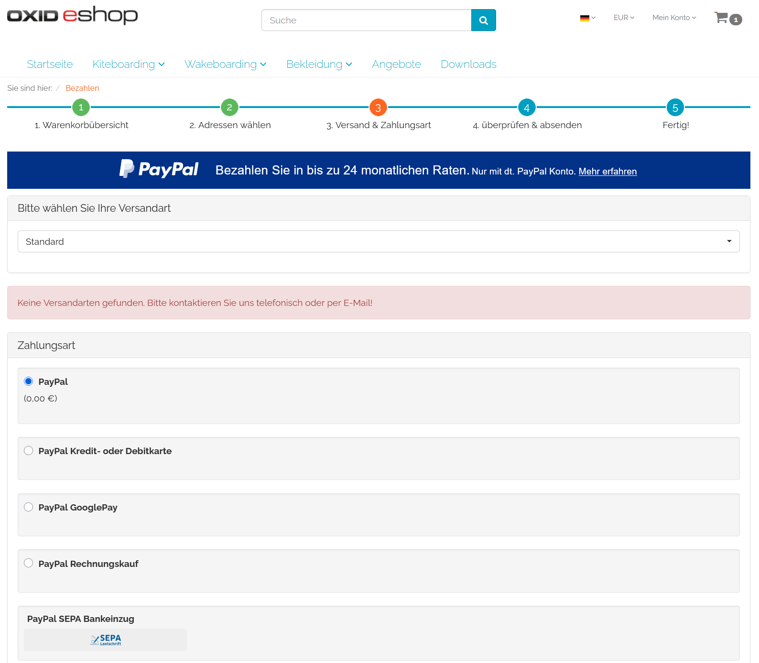Image resolution: width=759 pixels, height=663 pixels.
Task: Expand the EUR currency selector
Action: (624, 18)
